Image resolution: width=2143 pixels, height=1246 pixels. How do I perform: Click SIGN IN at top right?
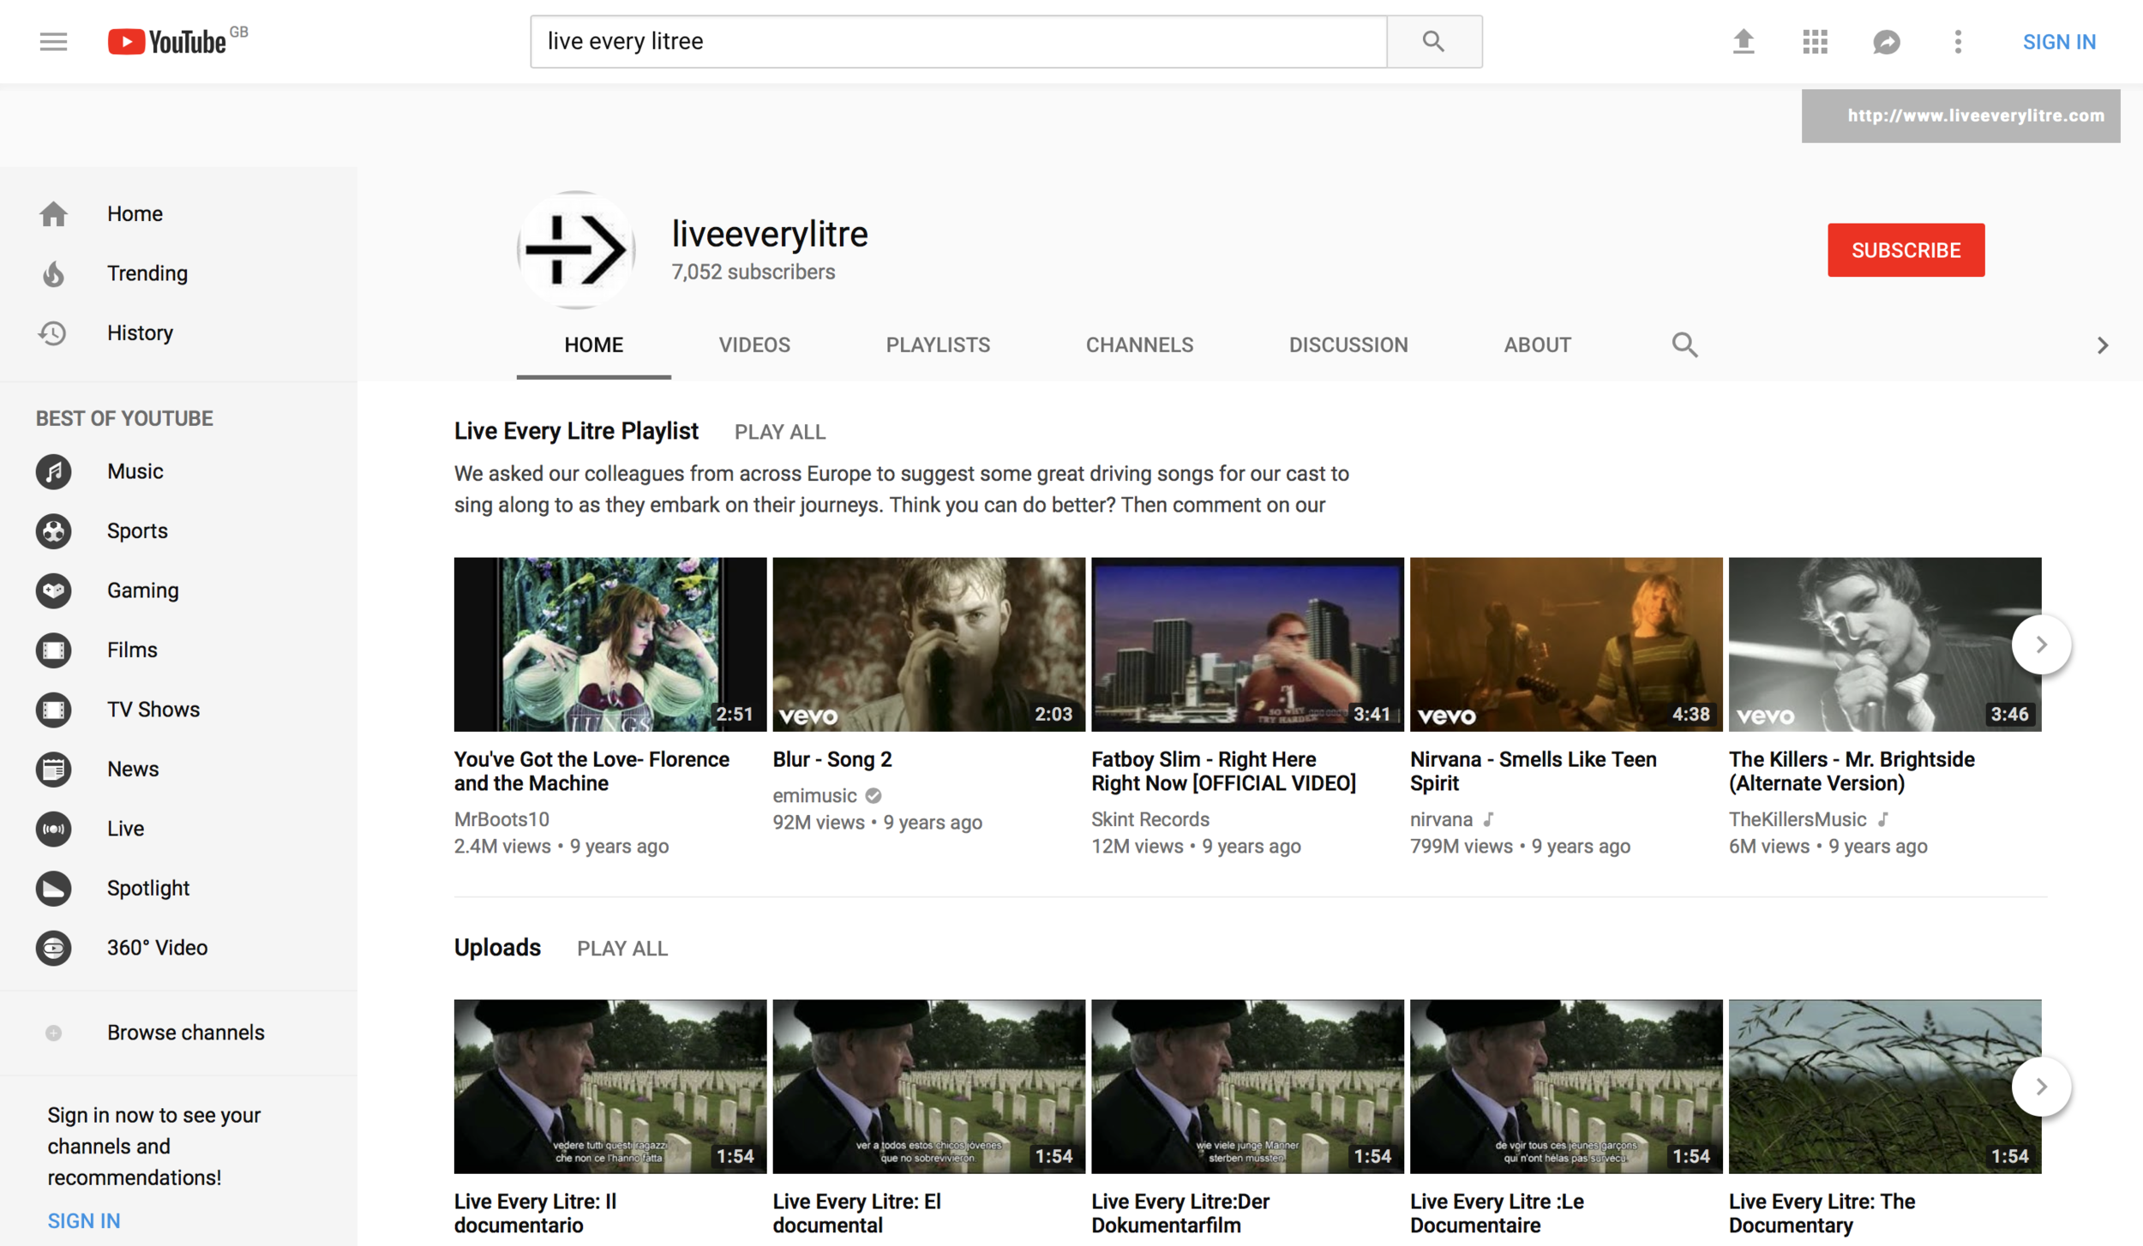click(2059, 41)
